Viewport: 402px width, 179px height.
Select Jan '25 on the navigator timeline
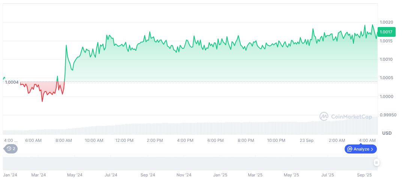click(x=220, y=175)
